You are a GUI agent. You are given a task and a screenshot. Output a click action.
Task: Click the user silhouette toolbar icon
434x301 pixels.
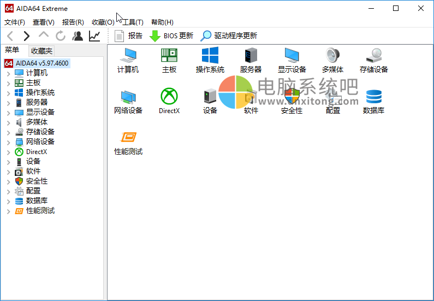[78, 36]
